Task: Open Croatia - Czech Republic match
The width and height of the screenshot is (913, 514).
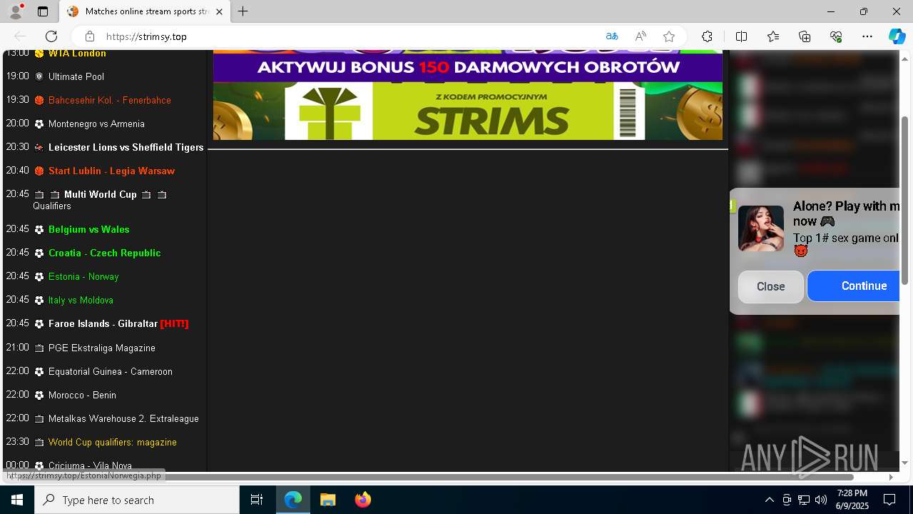Action: pos(105,253)
